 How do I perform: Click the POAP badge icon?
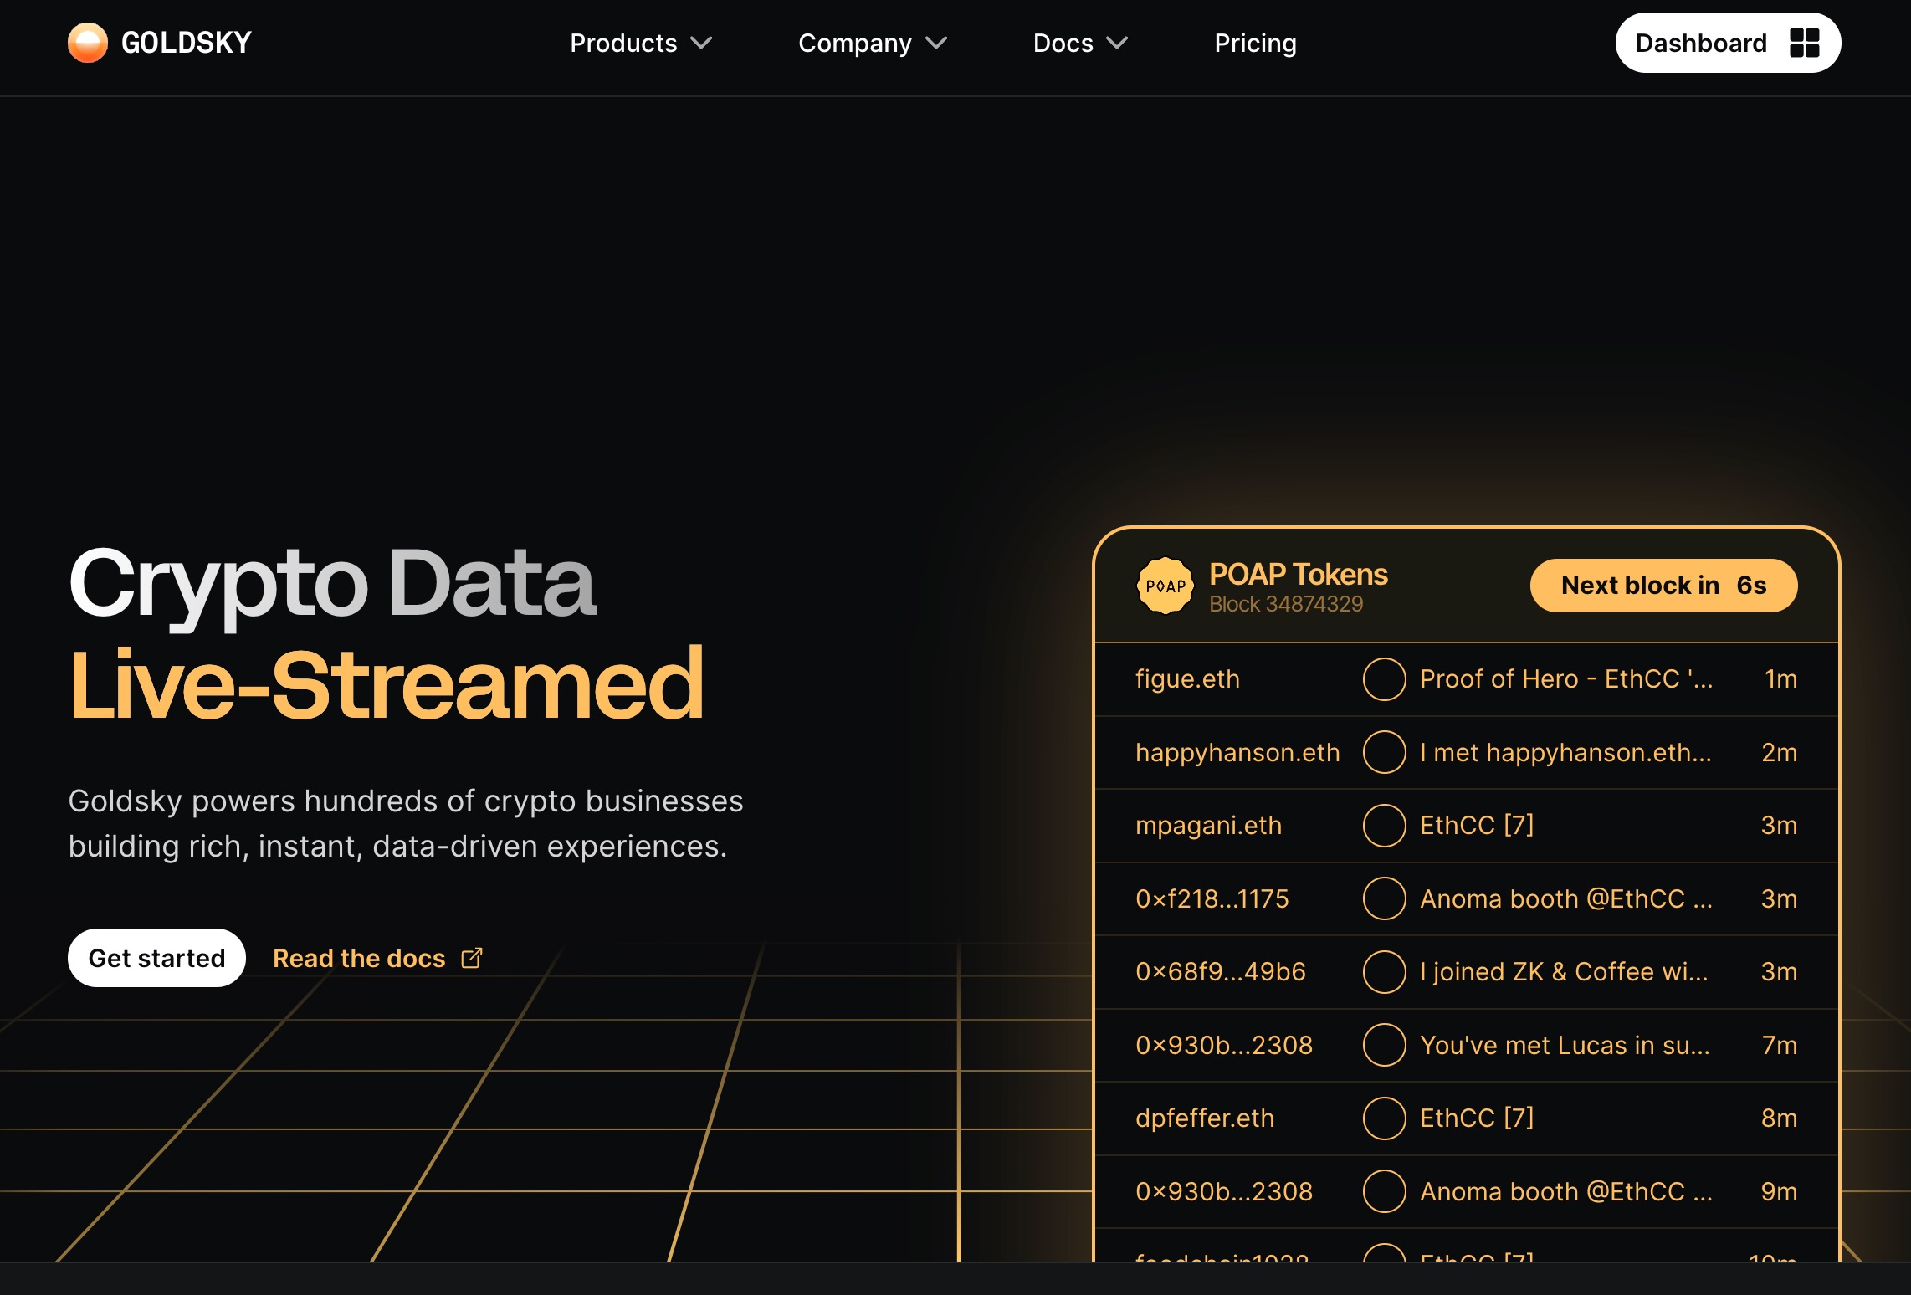pos(1165,586)
